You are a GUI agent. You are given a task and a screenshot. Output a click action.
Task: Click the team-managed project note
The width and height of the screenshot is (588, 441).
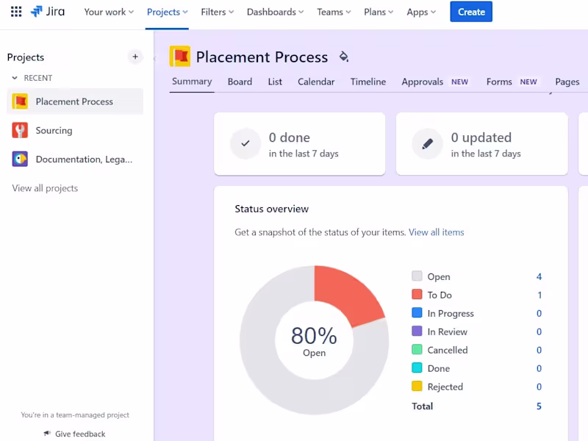[75, 415]
